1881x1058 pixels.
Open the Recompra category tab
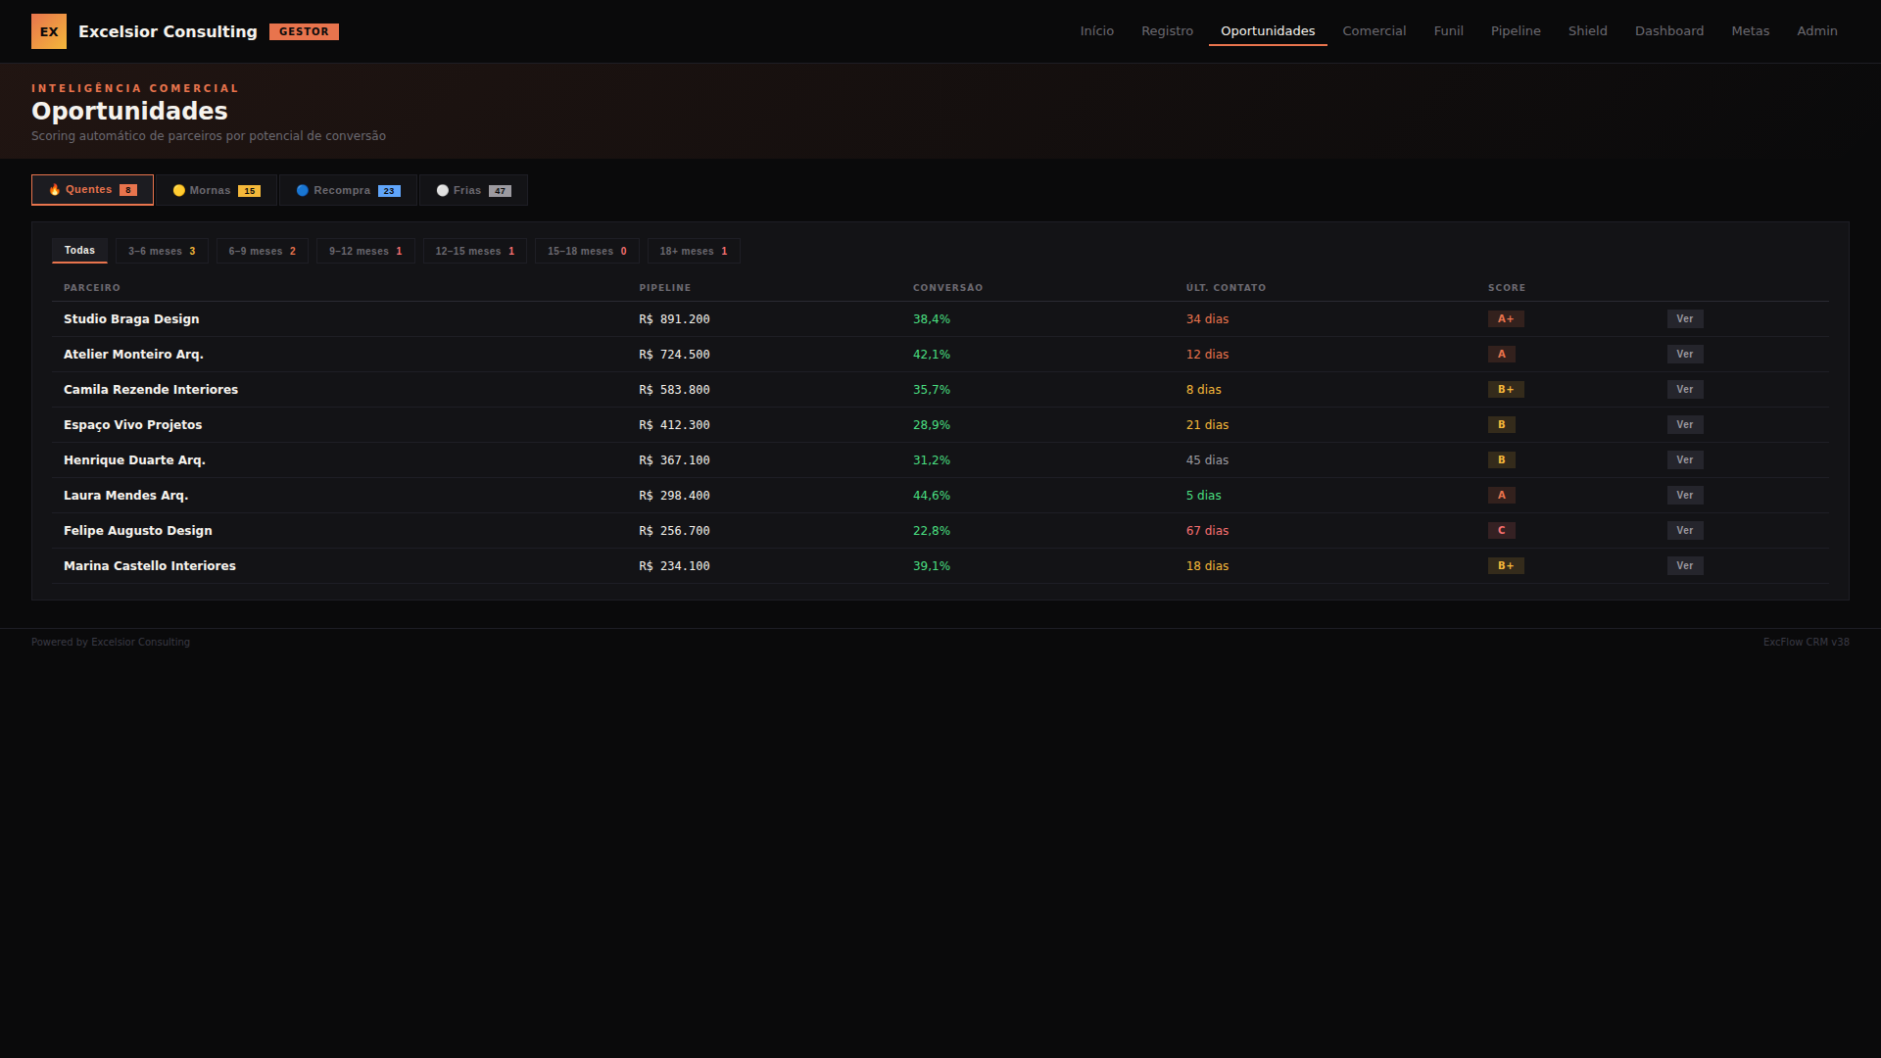348,190
